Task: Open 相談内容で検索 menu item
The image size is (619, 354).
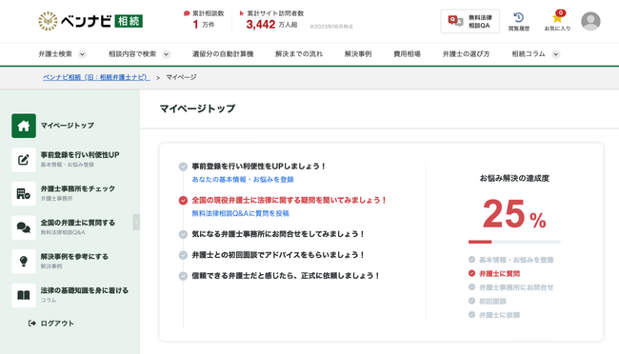Action: pos(132,54)
